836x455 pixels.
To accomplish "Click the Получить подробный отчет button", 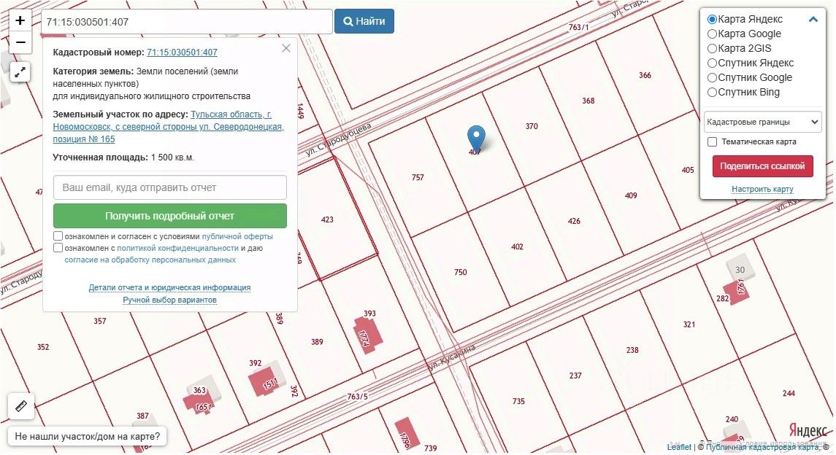I will point(170,216).
